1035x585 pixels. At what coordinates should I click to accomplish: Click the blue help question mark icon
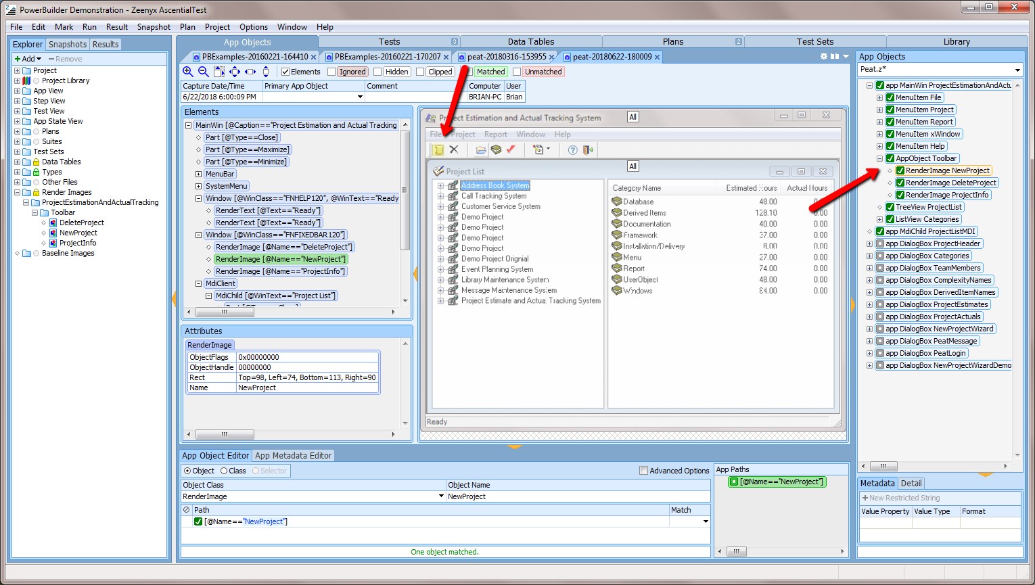click(x=572, y=149)
